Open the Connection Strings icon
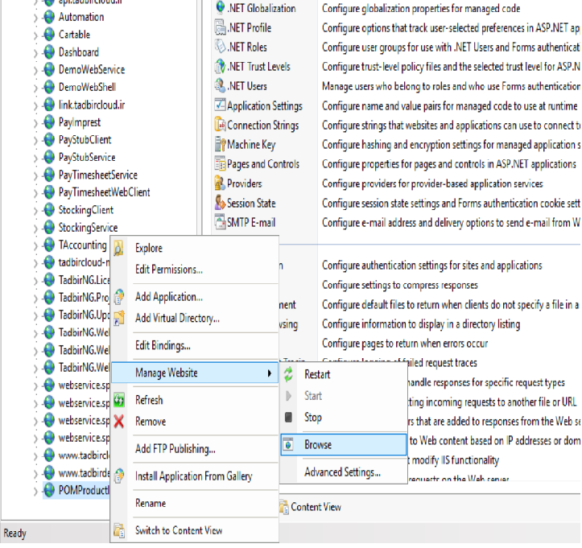 point(221,125)
